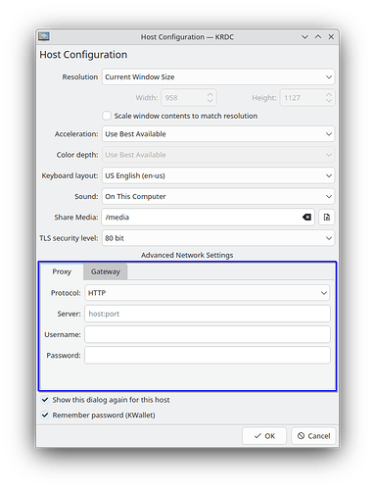375x490 pixels.
Task: Select the Proxy tab
Action: (62, 271)
